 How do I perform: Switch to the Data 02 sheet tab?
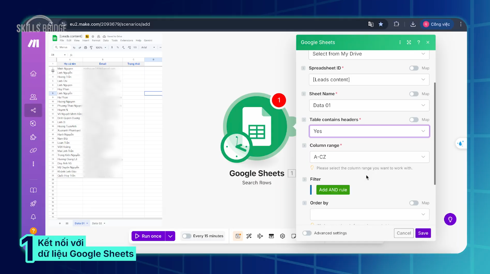(x=97, y=223)
